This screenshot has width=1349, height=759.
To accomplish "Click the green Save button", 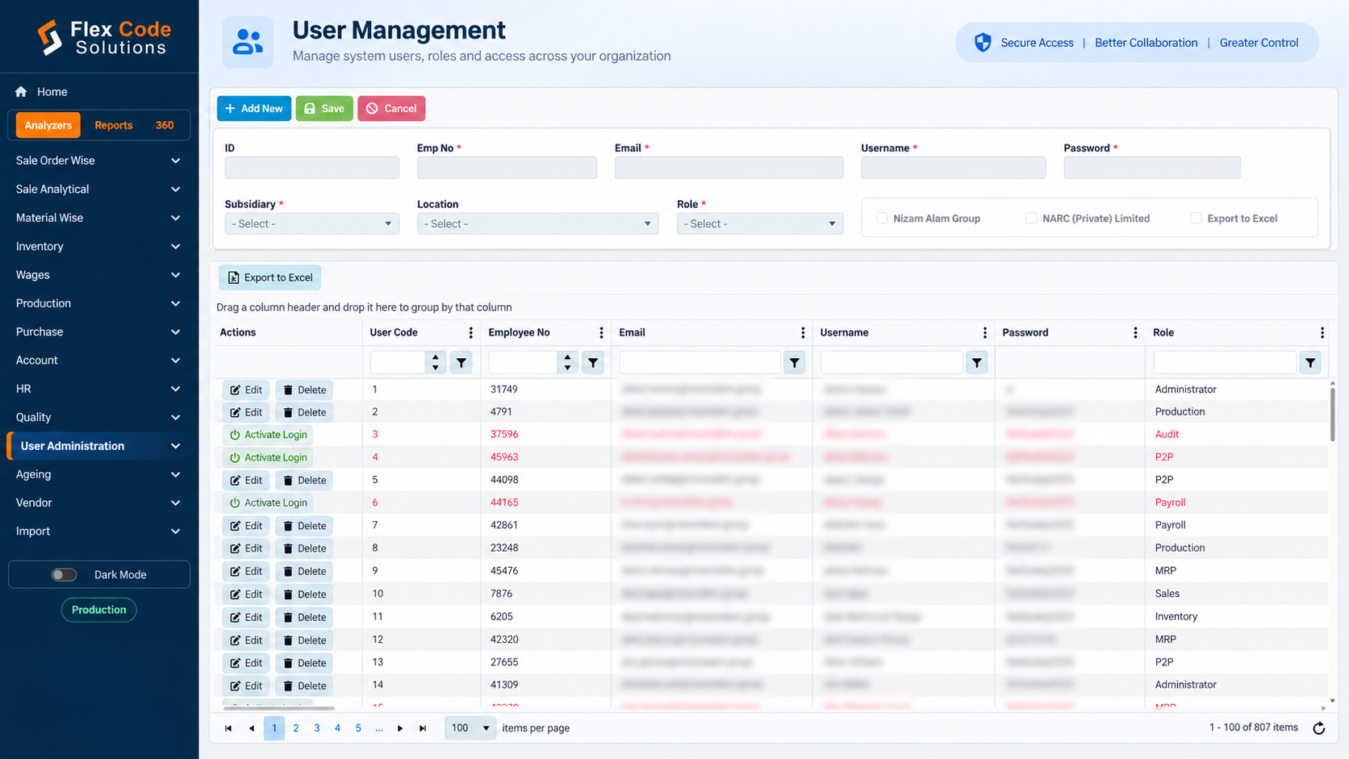I will pyautogui.click(x=324, y=108).
